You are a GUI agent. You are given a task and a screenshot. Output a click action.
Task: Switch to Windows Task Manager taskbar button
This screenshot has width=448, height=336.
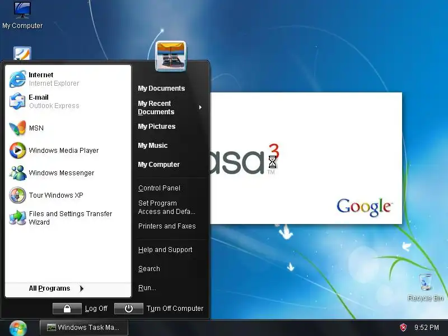83,328
